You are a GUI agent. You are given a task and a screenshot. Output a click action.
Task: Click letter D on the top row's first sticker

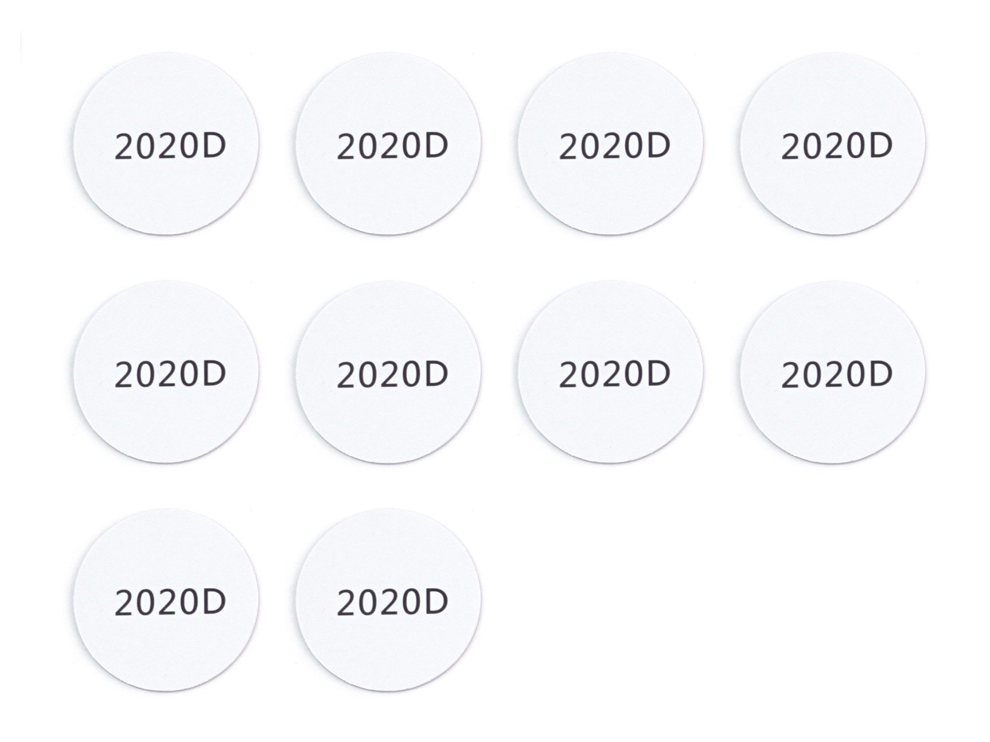[214, 146]
